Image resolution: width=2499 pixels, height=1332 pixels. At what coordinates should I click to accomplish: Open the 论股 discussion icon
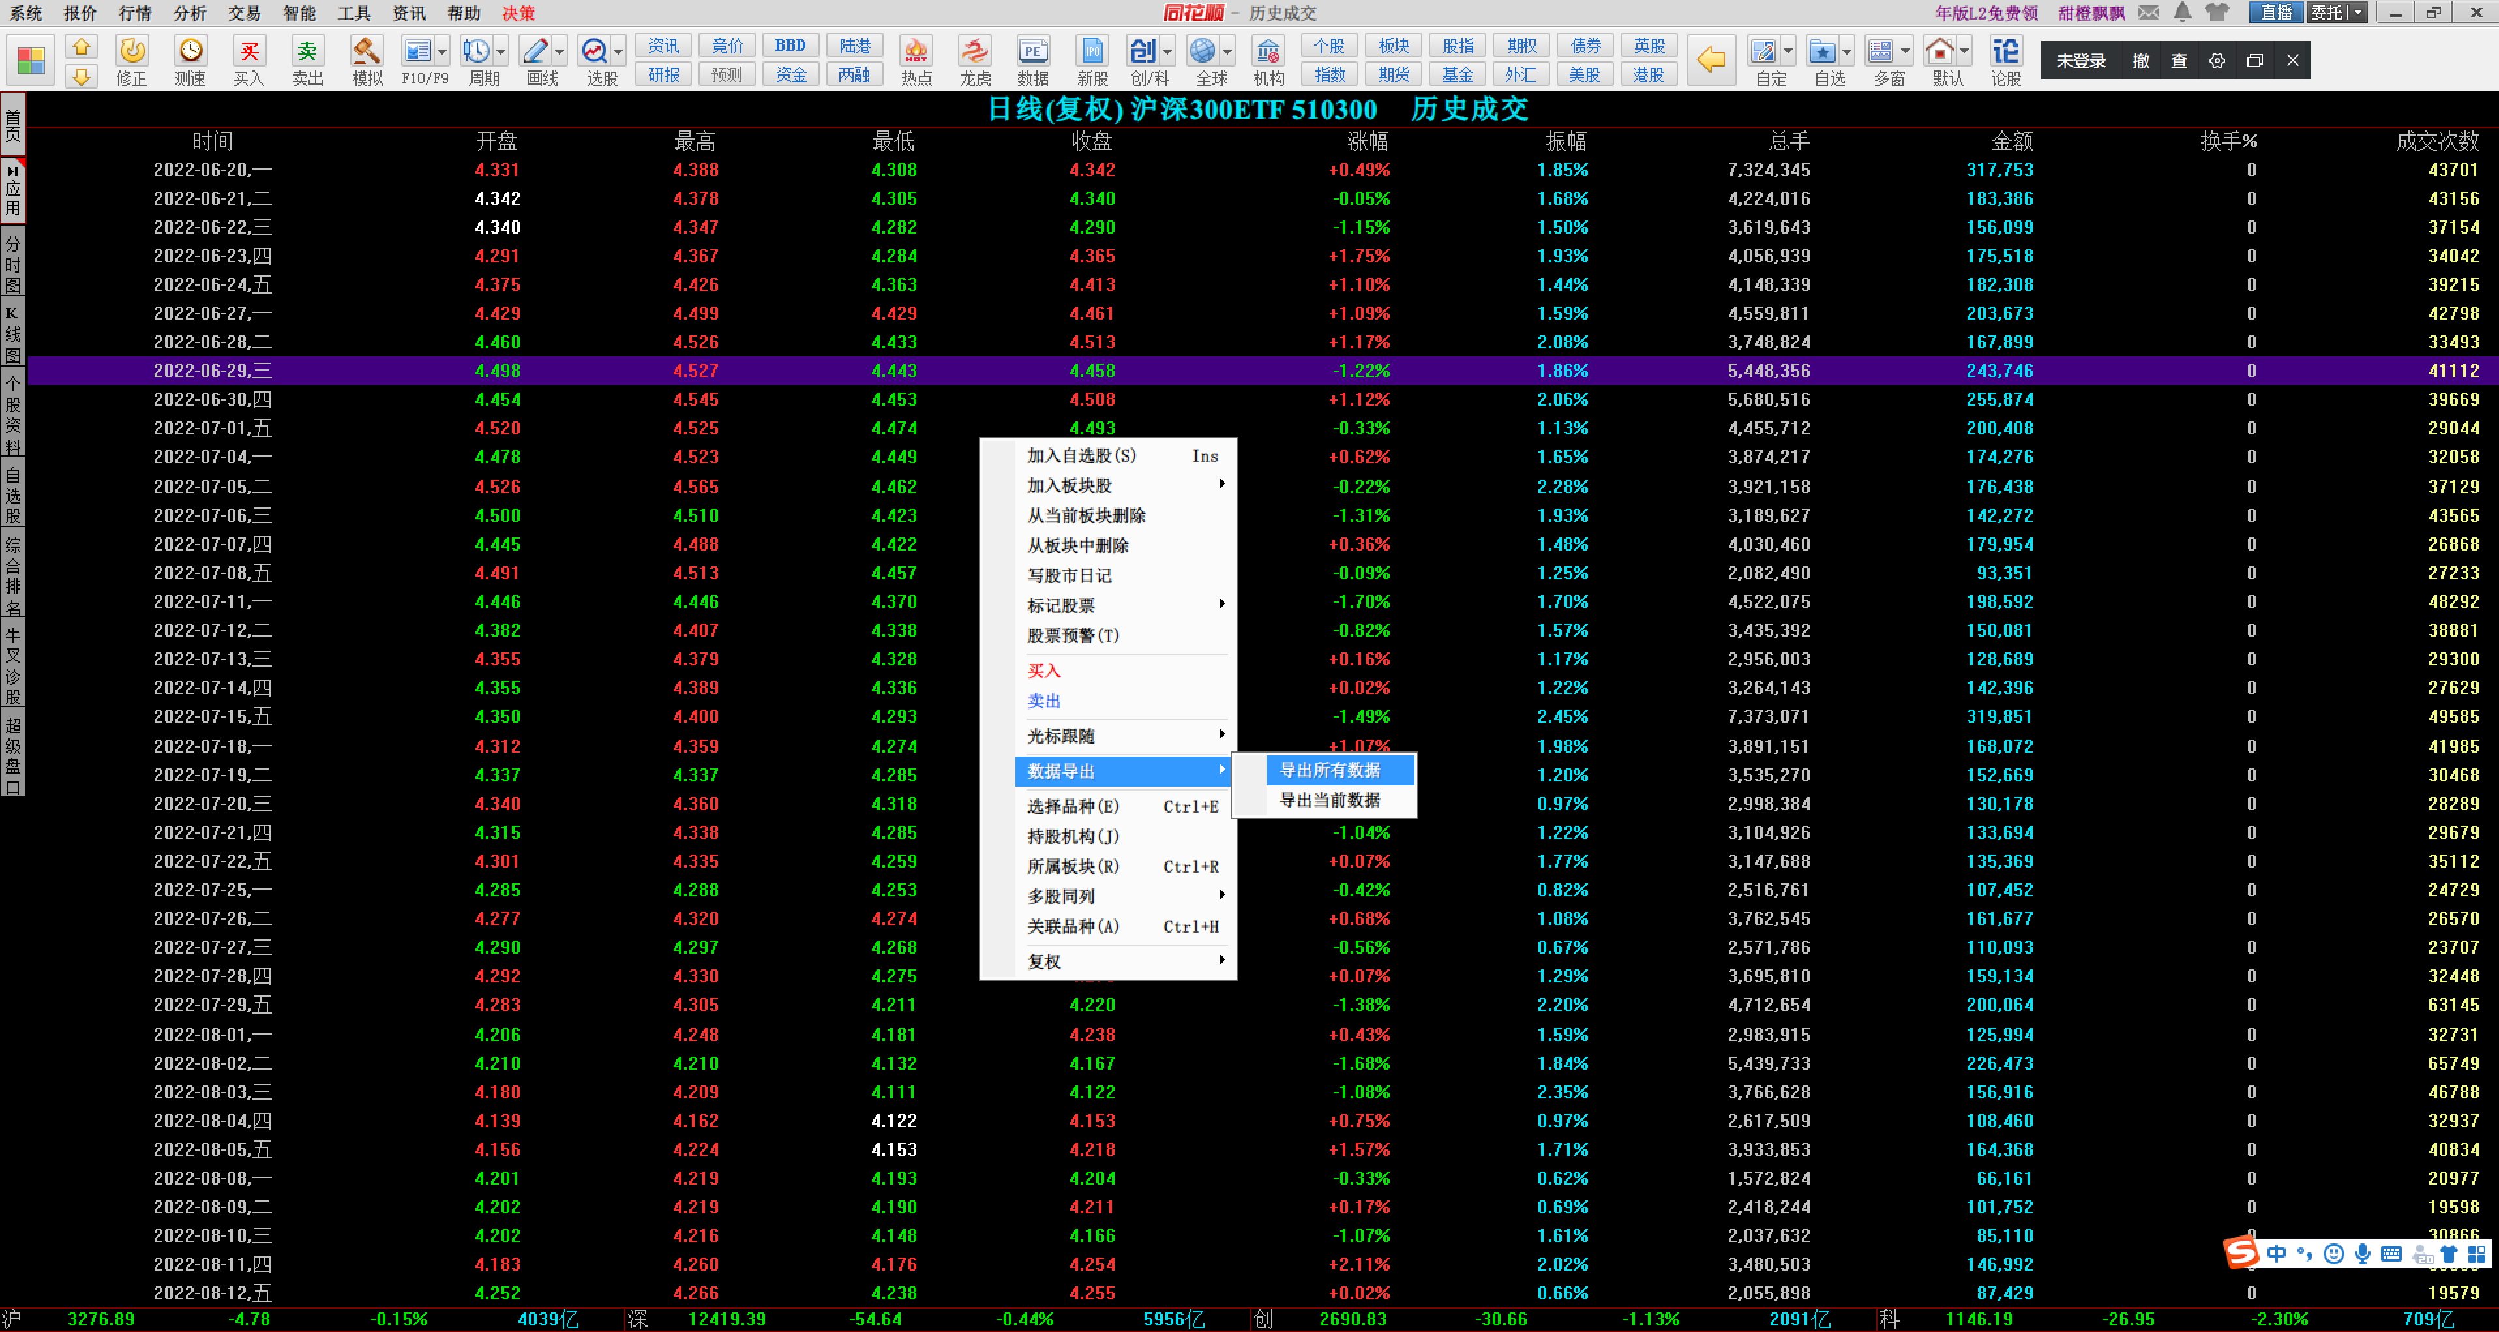pyautogui.click(x=2005, y=52)
